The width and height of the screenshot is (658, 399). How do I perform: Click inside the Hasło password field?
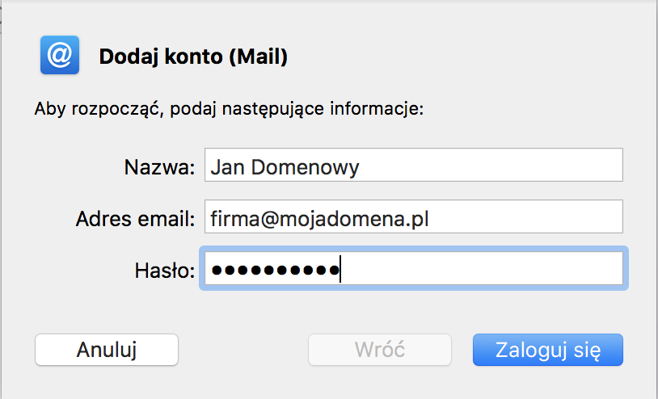click(x=413, y=268)
